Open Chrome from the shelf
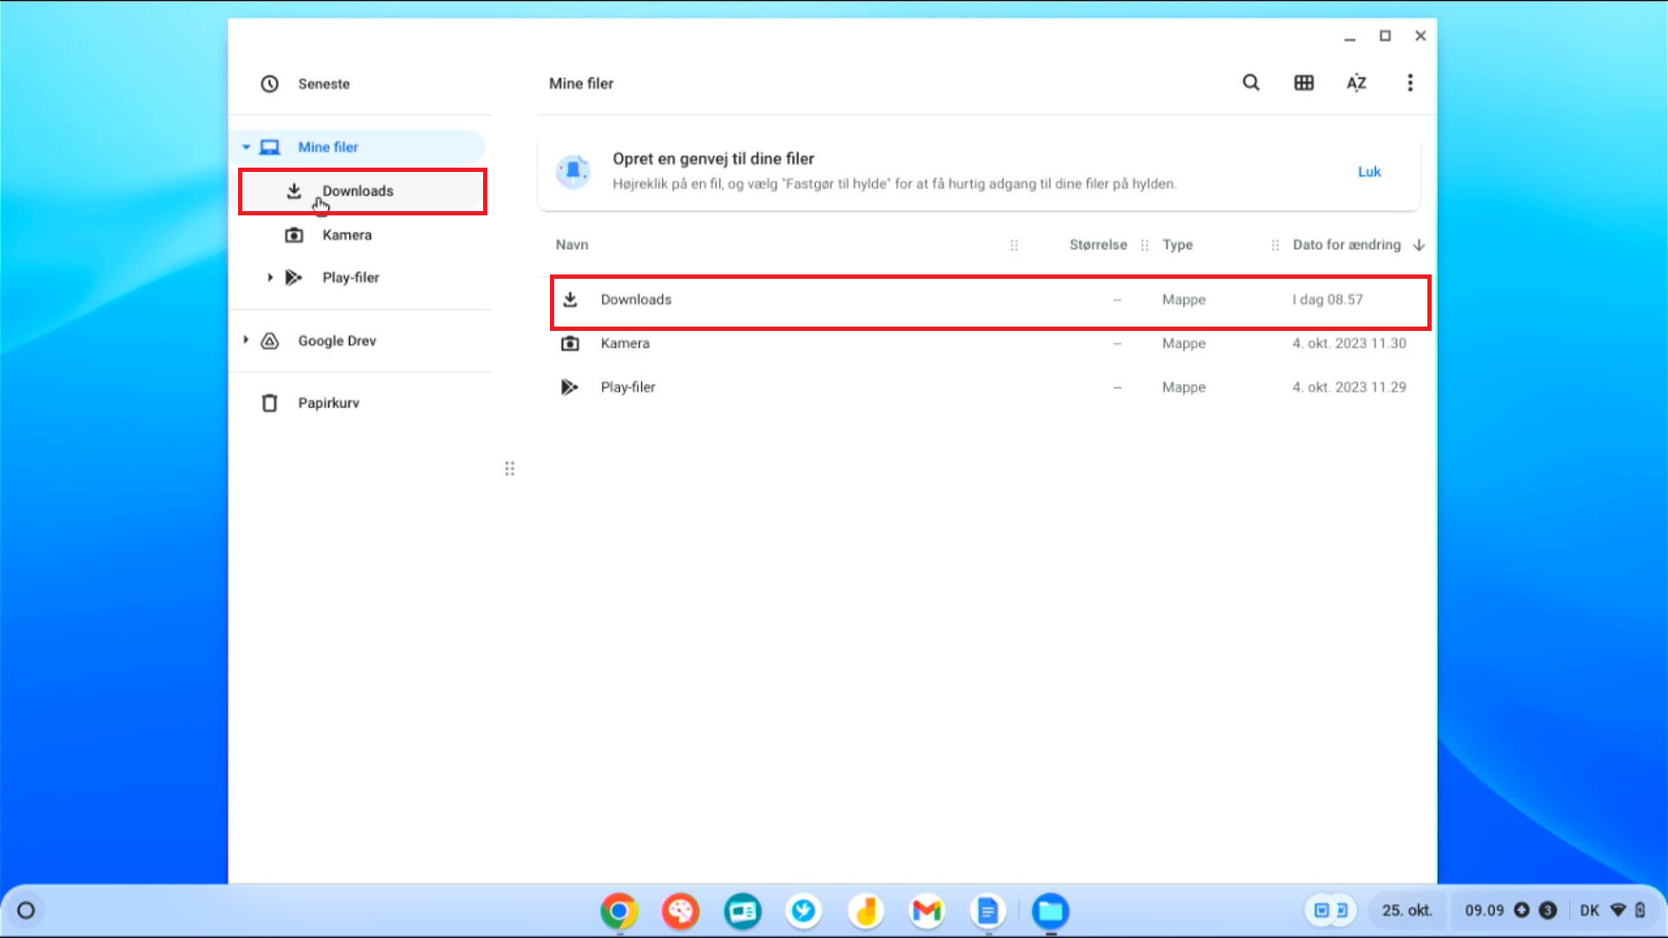 tap(619, 910)
